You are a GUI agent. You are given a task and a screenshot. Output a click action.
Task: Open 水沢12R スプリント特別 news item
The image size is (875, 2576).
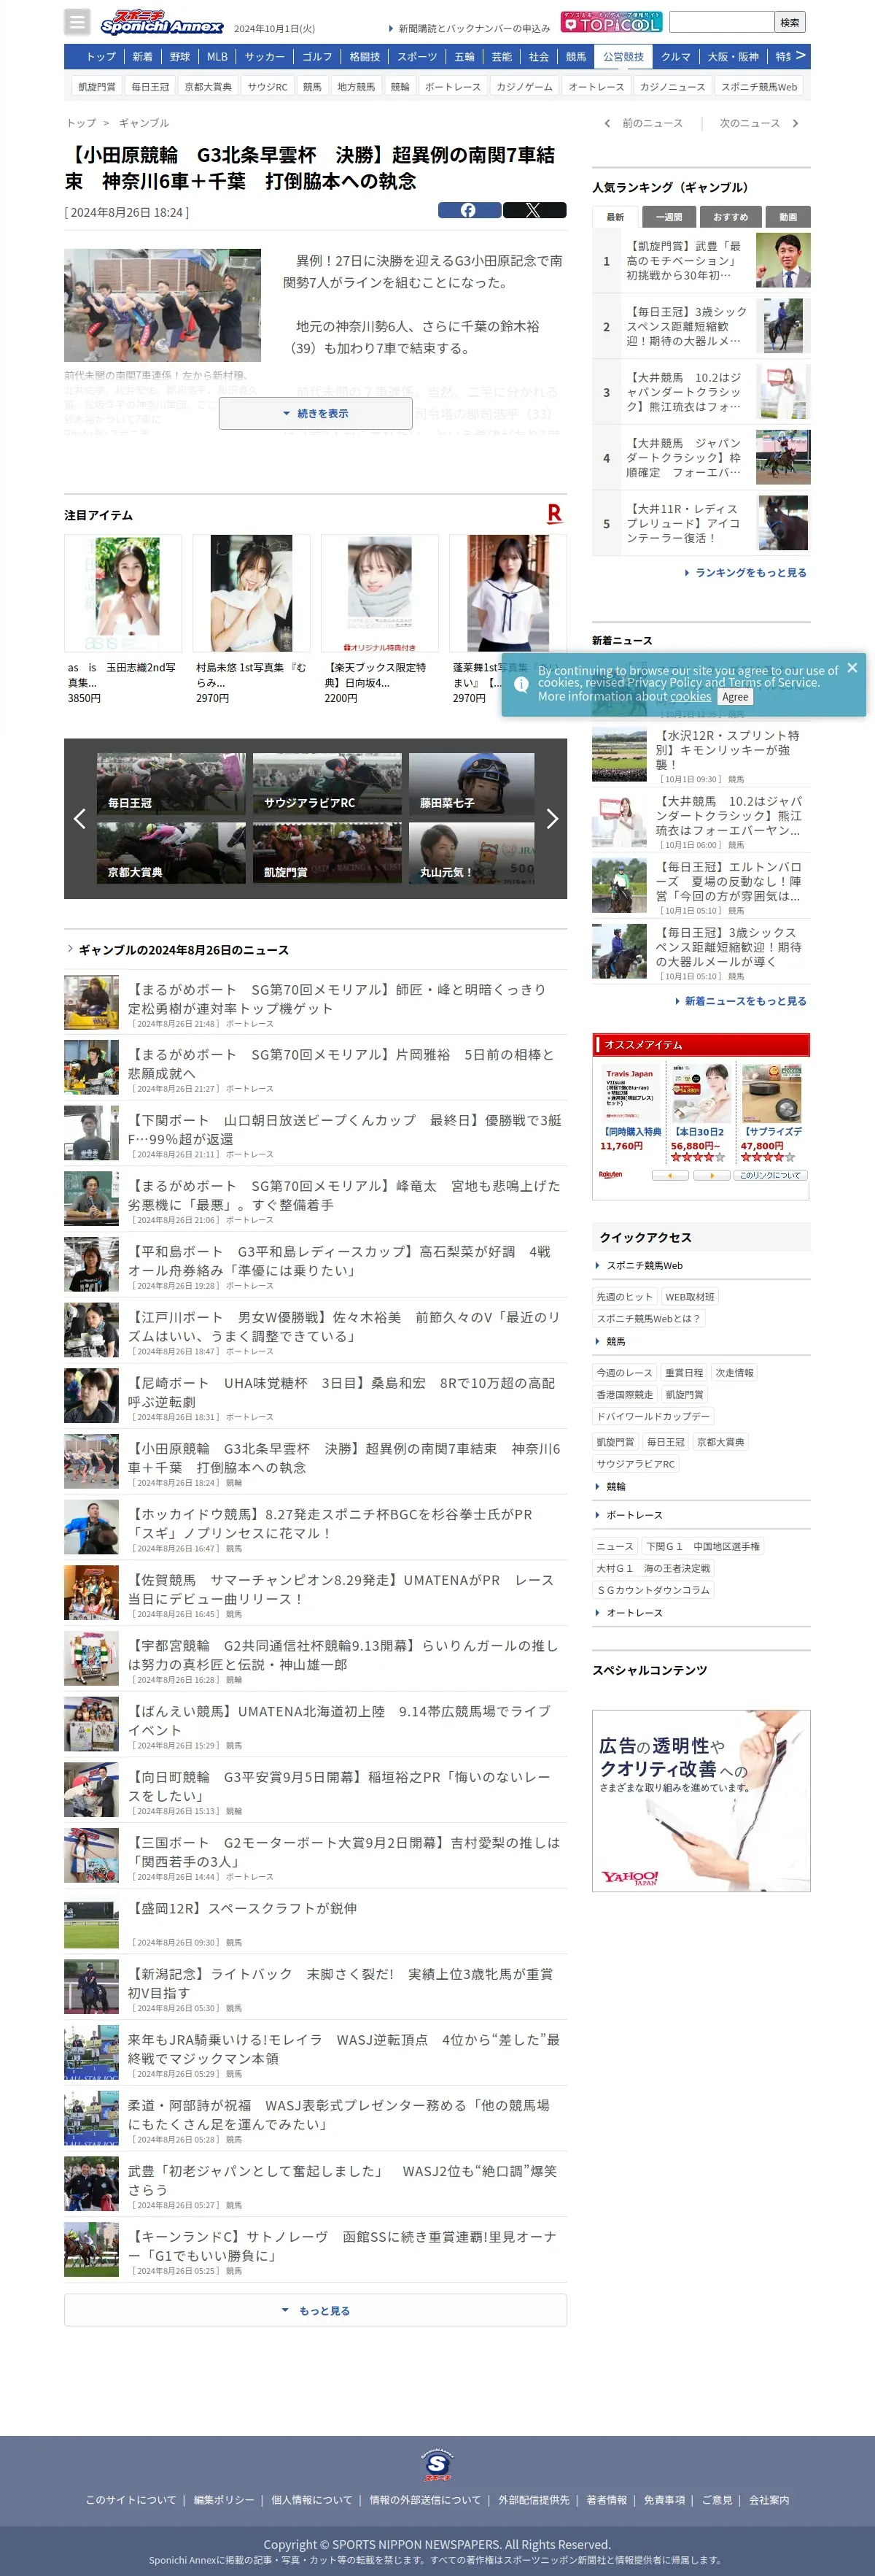(701, 755)
